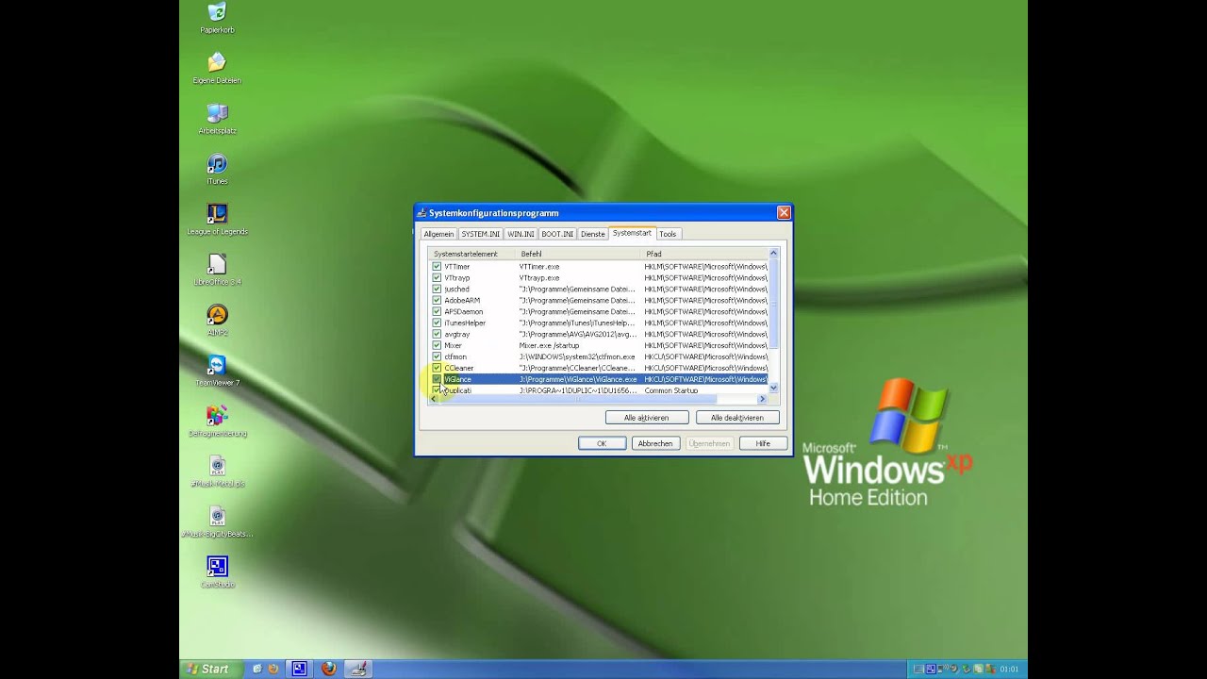The image size is (1207, 679).
Task: Click the list's scroll up arrow
Action: point(773,253)
